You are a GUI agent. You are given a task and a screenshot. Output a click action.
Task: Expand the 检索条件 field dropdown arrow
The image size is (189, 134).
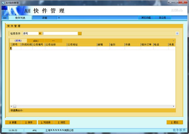[x=40, y=33]
